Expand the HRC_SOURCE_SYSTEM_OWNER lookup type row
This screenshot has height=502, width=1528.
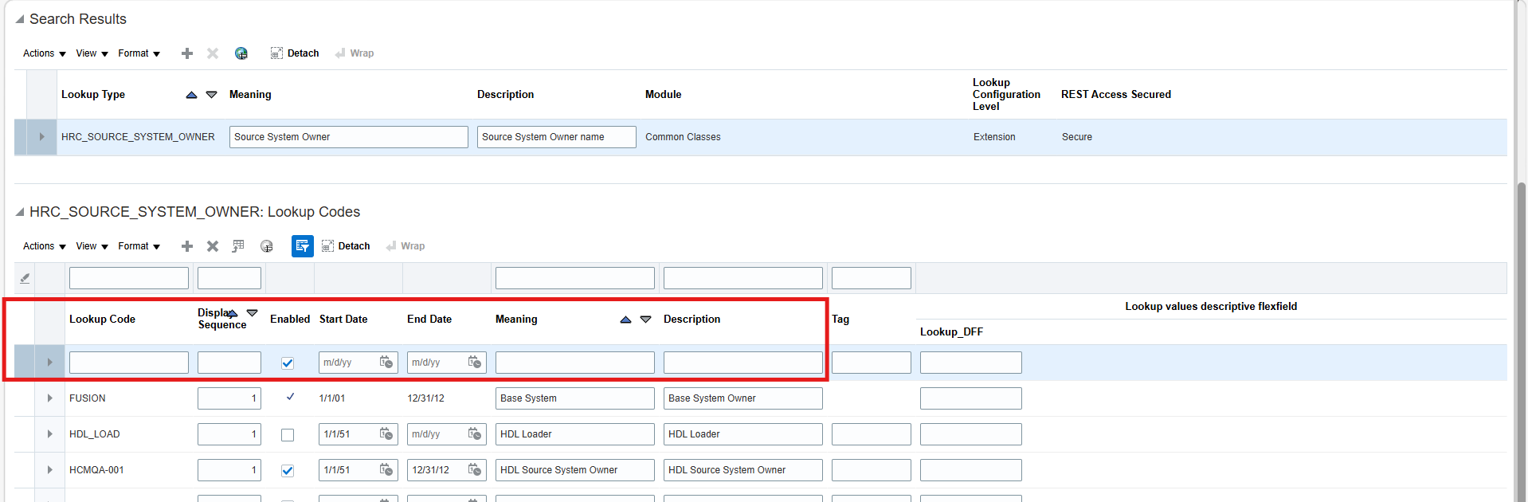point(41,137)
